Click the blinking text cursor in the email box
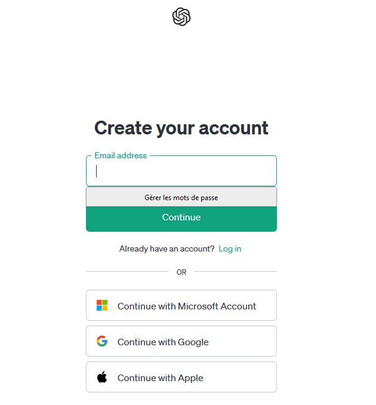This screenshot has height=405, width=376. tap(97, 171)
